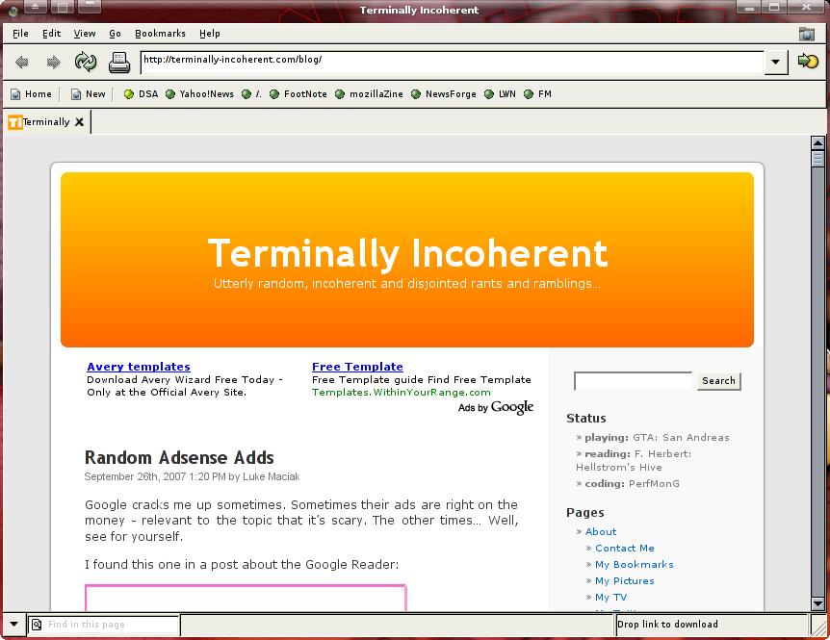Reload the page with refresh icon

(x=86, y=63)
